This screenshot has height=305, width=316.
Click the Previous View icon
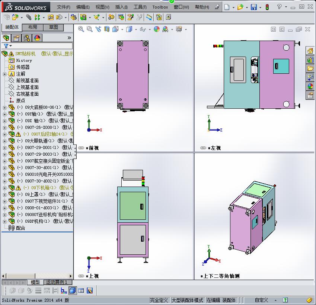click(98, 29)
